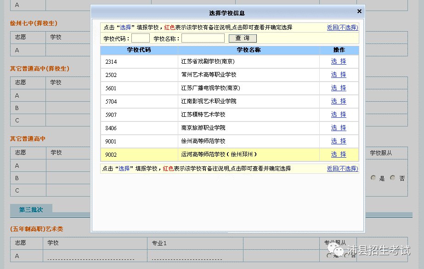This screenshot has width=424, height=269.
Task: Click the 学校代码 column header
Action: [x=139, y=50]
